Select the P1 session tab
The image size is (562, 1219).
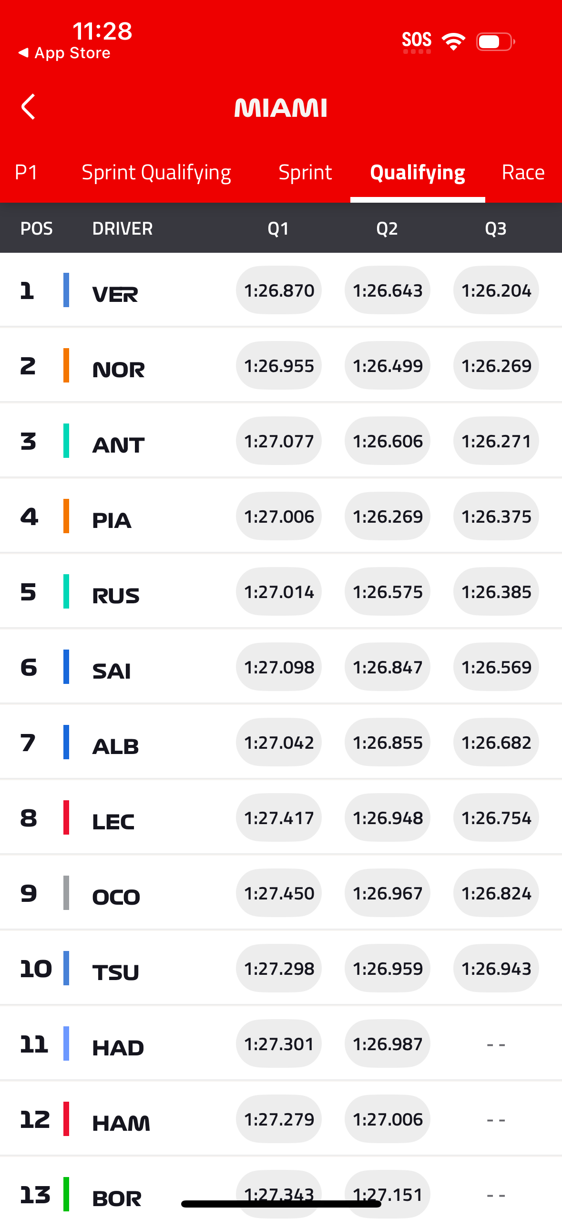coord(26,172)
